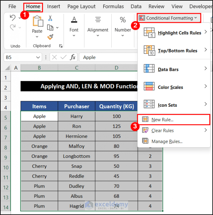213x215 pixels.
Task: Open the Clipboard dialog launcher
Action: [x=61, y=46]
